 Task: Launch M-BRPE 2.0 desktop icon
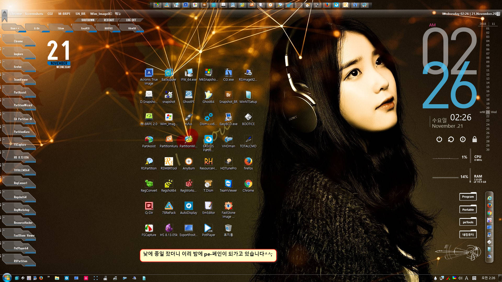click(149, 119)
